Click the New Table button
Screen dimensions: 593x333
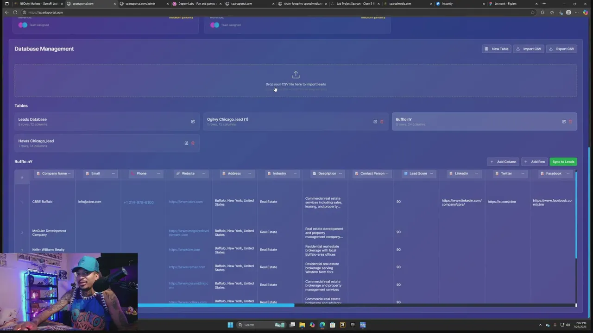[497, 49]
